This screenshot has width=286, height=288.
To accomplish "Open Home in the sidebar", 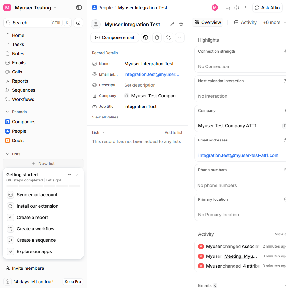I will click(x=43, y=35).
